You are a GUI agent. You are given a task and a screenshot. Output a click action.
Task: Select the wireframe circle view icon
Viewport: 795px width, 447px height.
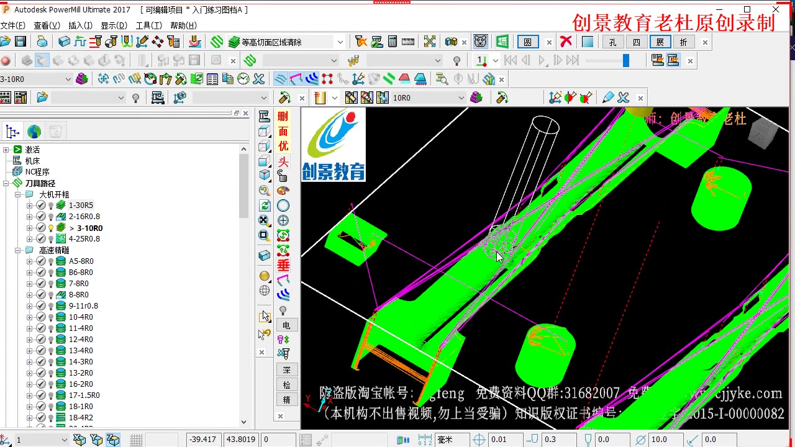pyautogui.click(x=283, y=205)
